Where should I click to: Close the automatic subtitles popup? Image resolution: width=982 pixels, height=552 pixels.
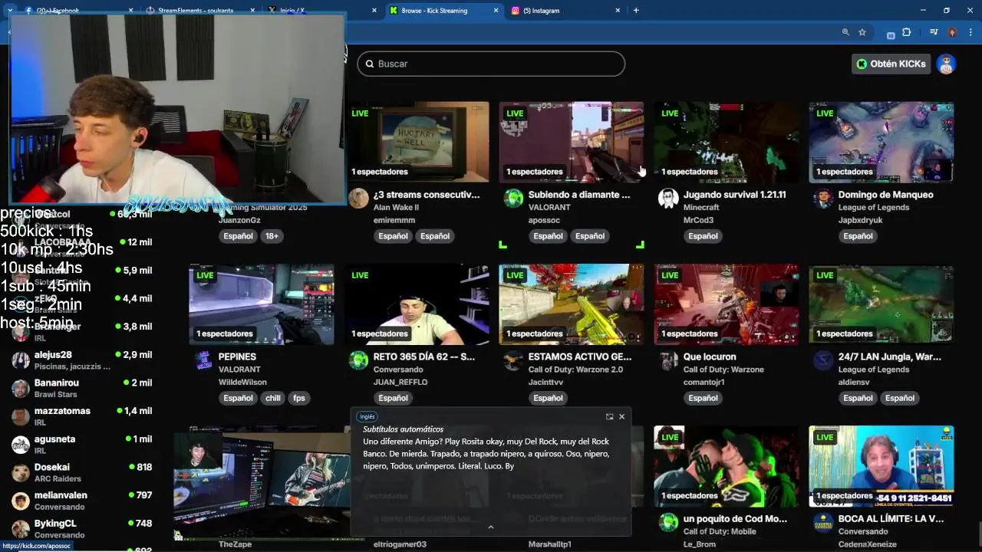[621, 416]
